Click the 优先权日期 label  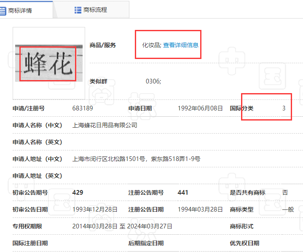tap(244, 243)
